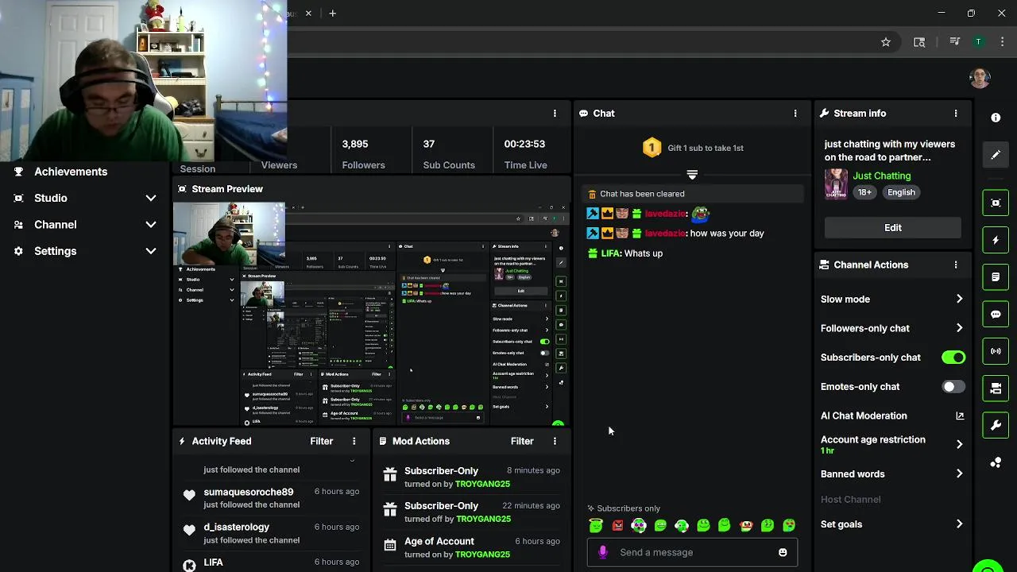The width and height of the screenshot is (1017, 572).
Task: Open Account age restriction options
Action: pyautogui.click(x=892, y=445)
